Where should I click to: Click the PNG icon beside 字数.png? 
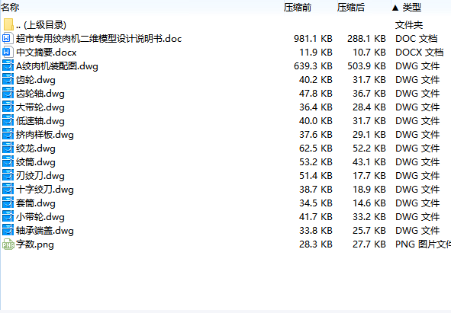(8, 244)
